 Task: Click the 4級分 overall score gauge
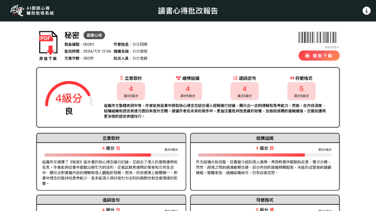(69, 94)
